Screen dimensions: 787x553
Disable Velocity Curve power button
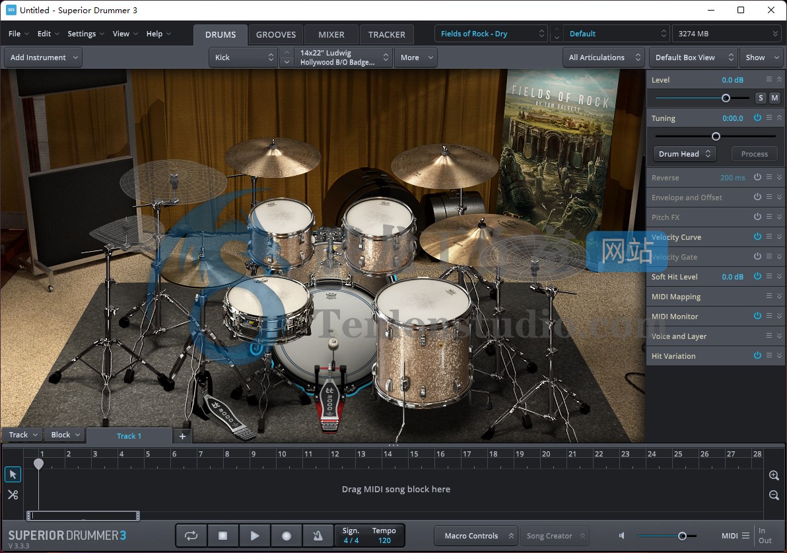(x=757, y=236)
